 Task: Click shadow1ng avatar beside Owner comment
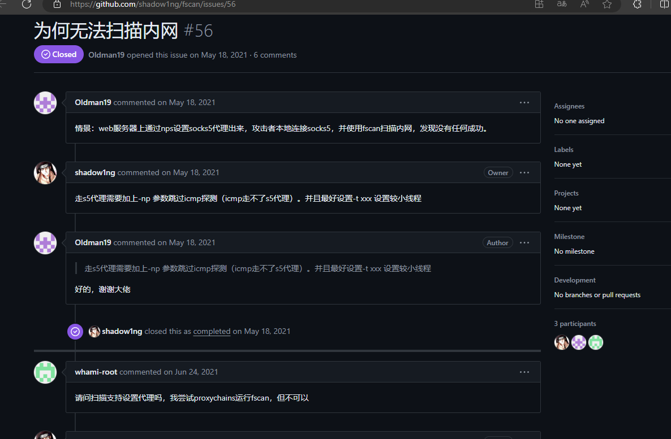[x=45, y=173]
